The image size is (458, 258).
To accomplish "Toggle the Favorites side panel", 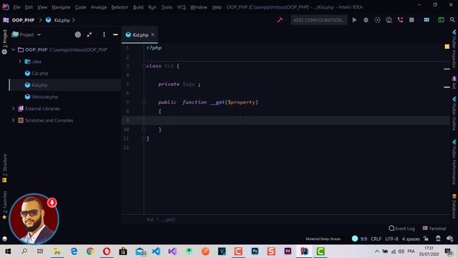I will click(x=4, y=205).
